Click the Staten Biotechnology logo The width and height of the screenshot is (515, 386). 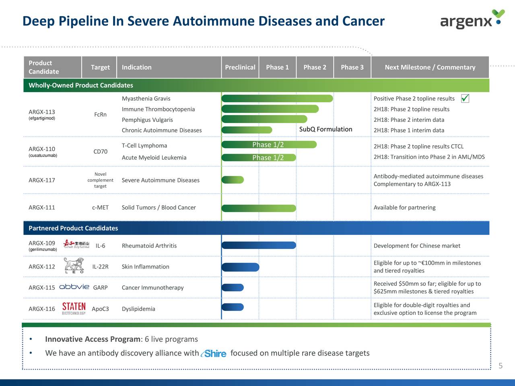(x=74, y=308)
